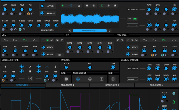Image resolution: width=179 pixels, height=110 pixels.
Task: Toggle OSC output 2 button
Action: pyautogui.click(x=48, y=40)
